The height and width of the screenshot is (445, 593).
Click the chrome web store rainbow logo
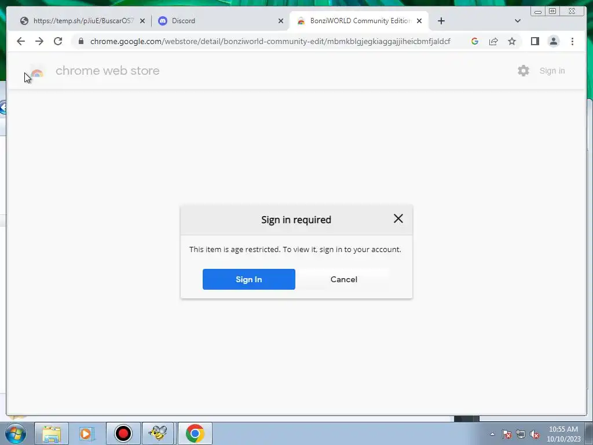tap(37, 73)
